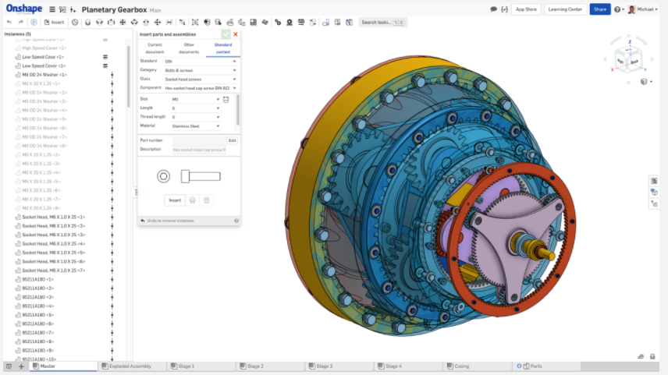668x375 pixels.
Task: Switch to Other documents tab
Action: [189, 48]
